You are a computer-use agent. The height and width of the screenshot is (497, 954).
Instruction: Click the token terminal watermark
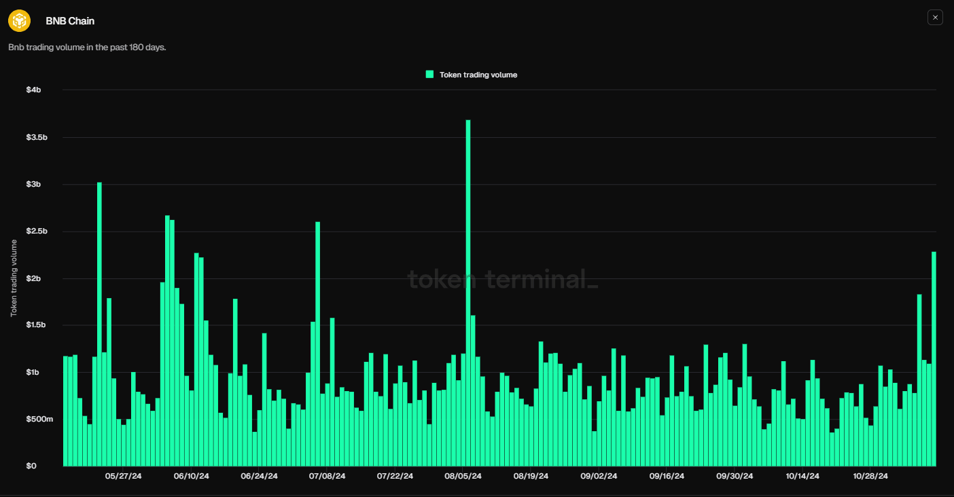coord(503,280)
